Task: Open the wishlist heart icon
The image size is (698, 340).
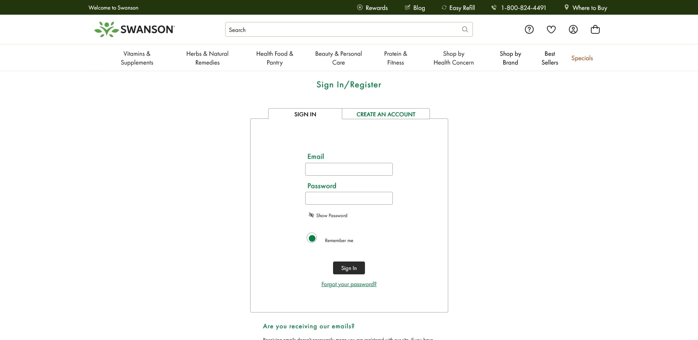Action: click(551, 29)
